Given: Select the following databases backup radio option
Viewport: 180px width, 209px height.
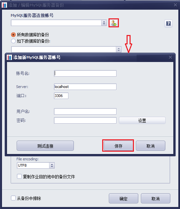Looking at the screenshot, I should point(13,41).
